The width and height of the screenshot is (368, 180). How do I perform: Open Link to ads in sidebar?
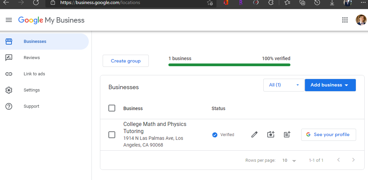tap(34, 74)
